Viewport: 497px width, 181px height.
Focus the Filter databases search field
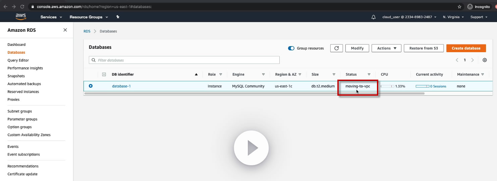184,60
